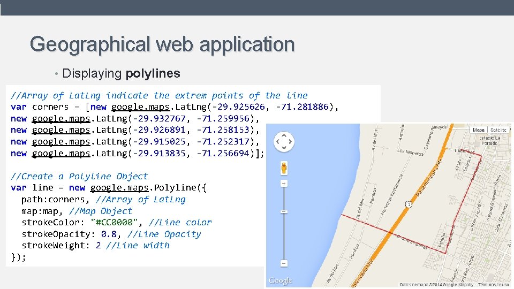Pan the map left with the left arrow
514x289 pixels.
point(278,141)
